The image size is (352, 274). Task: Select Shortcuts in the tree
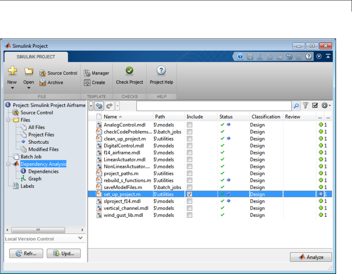point(38,142)
